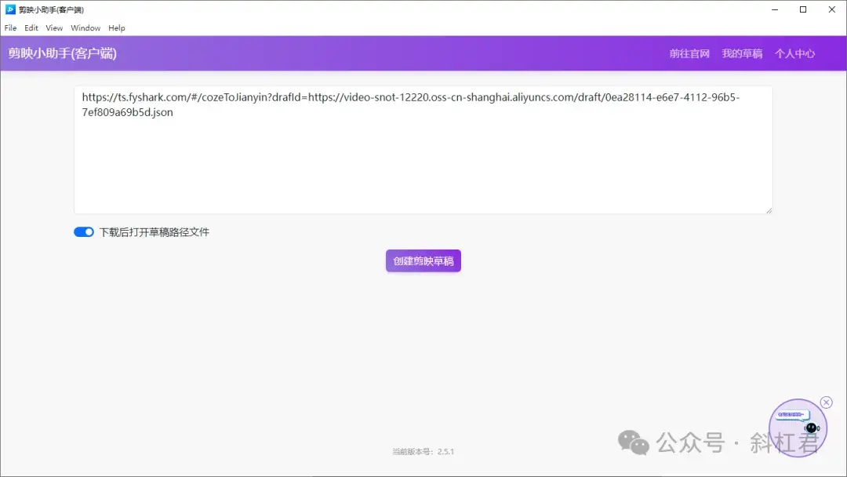Open the File menu
Viewport: 847px width, 477px height.
[10, 28]
